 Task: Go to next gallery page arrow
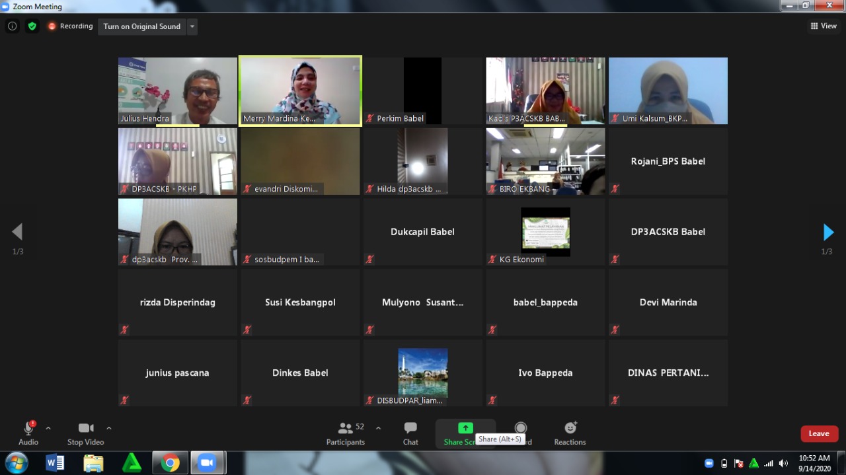[827, 233]
